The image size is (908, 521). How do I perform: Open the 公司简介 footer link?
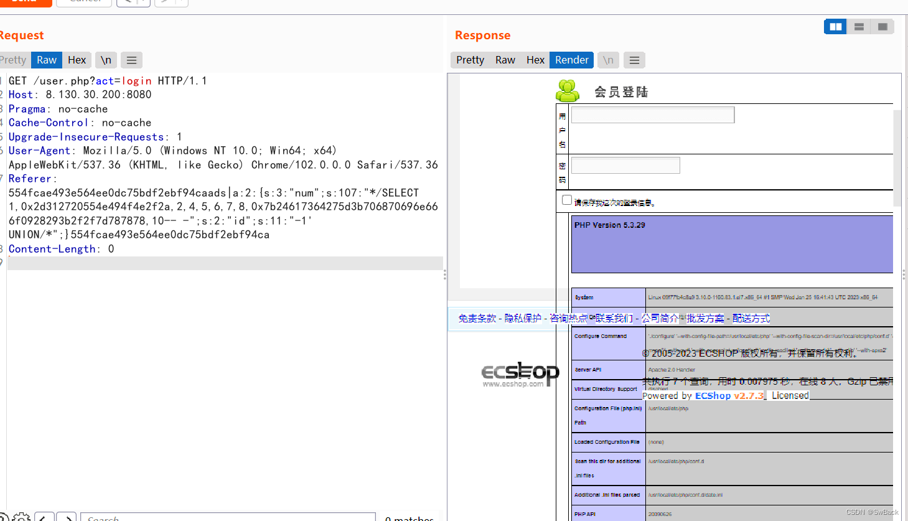[660, 318]
